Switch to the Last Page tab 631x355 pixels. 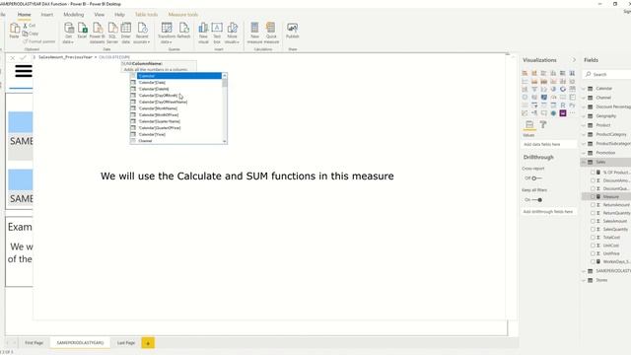(x=126, y=343)
